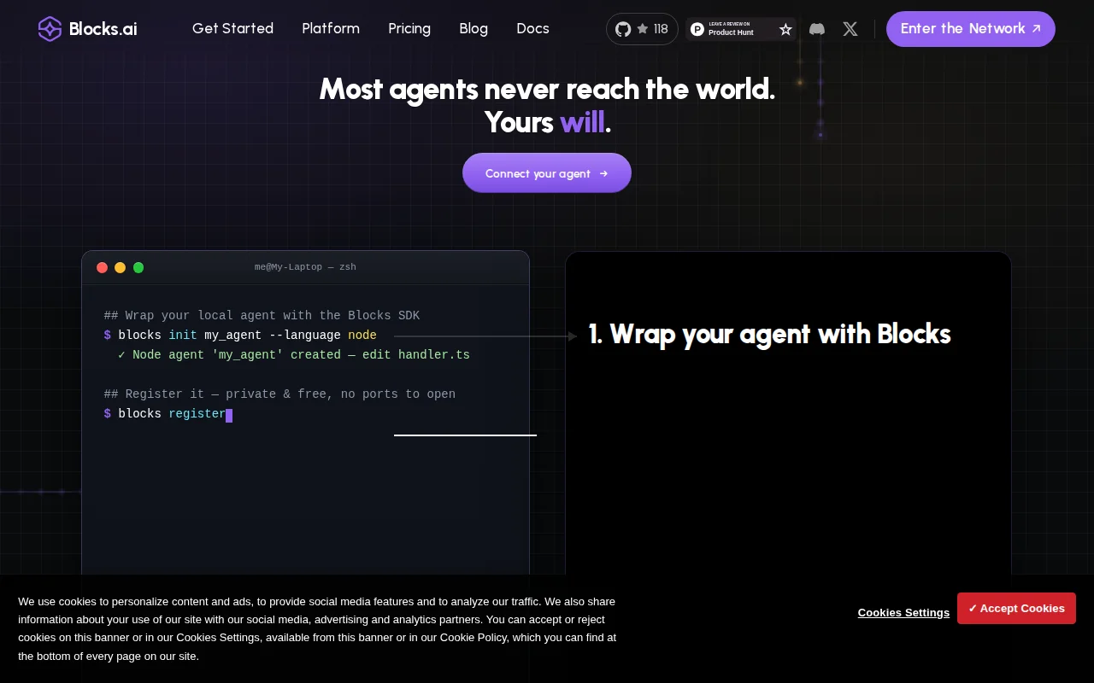Click the yellow minimize dot in terminal window
This screenshot has width=1094, height=683.
(x=121, y=267)
